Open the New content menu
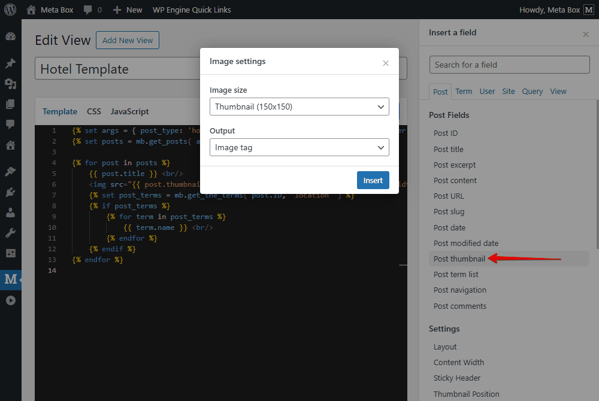The image size is (599, 401). tap(128, 10)
